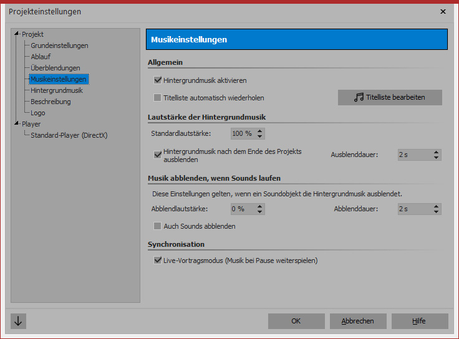
Task: Increase Abblenddauer with up arrow
Action: 436,206
